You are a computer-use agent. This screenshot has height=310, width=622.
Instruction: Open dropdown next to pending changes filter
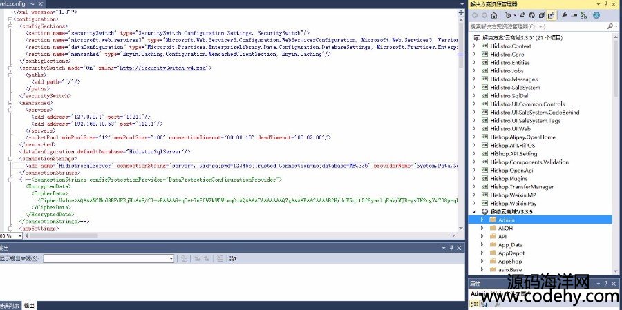[x=514, y=15]
